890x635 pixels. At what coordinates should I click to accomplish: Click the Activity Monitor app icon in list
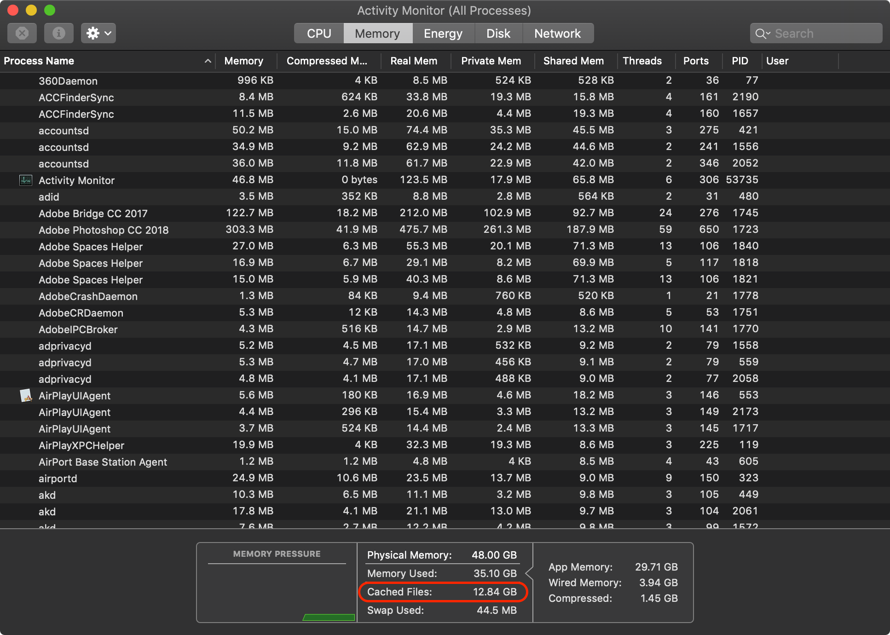(26, 180)
